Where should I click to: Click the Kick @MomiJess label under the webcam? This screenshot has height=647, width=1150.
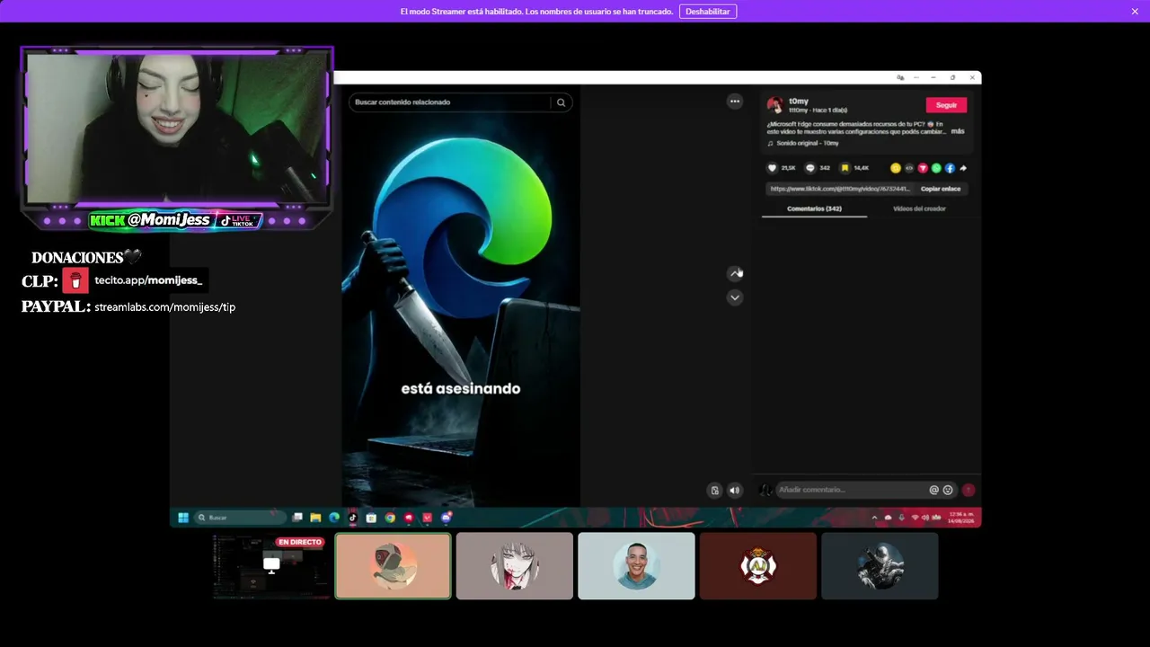pos(151,220)
